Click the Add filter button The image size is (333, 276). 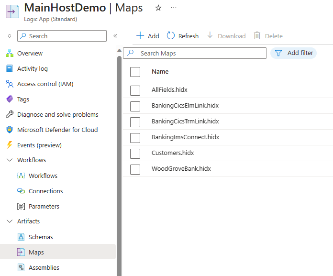click(x=293, y=53)
